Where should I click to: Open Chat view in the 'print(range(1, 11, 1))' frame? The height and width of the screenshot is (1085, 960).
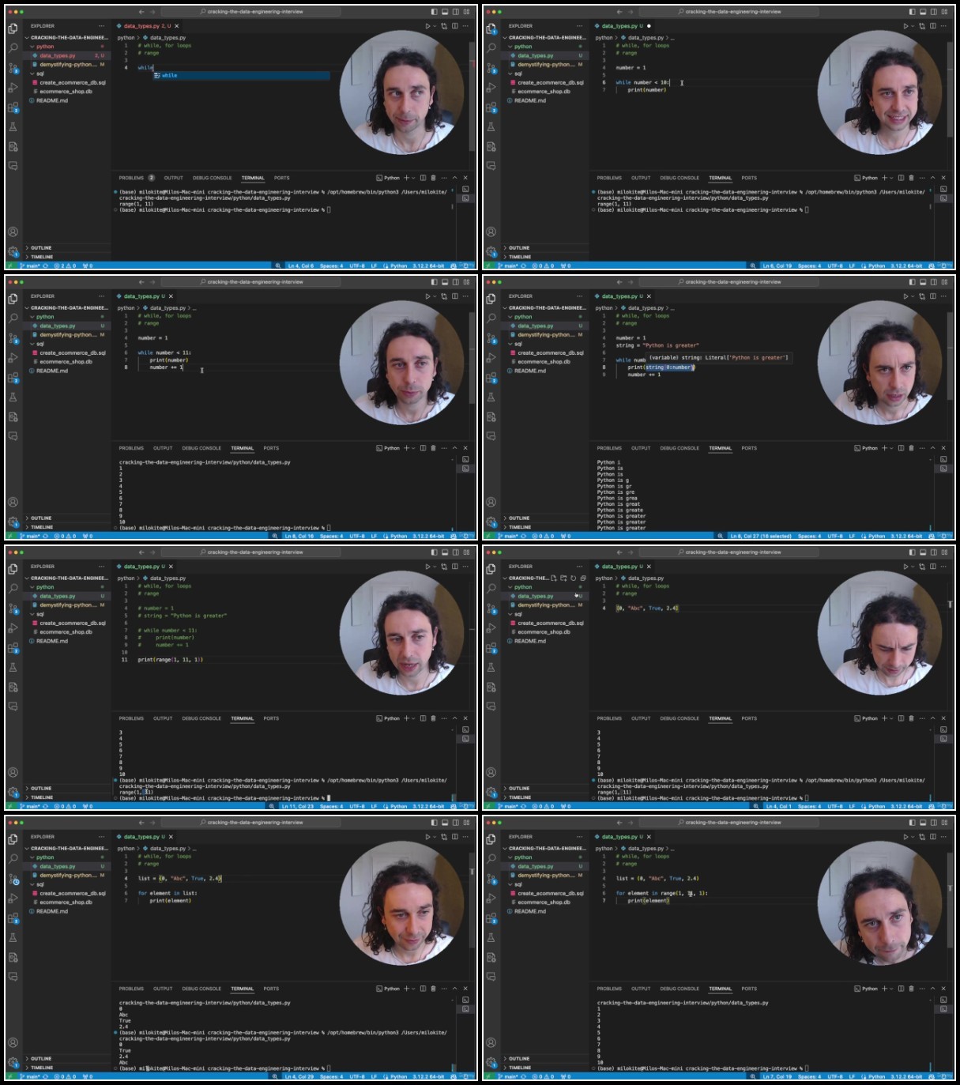pos(13,706)
